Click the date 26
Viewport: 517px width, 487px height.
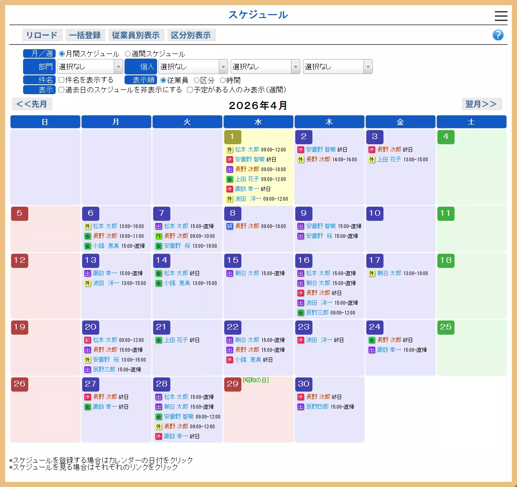[19, 384]
